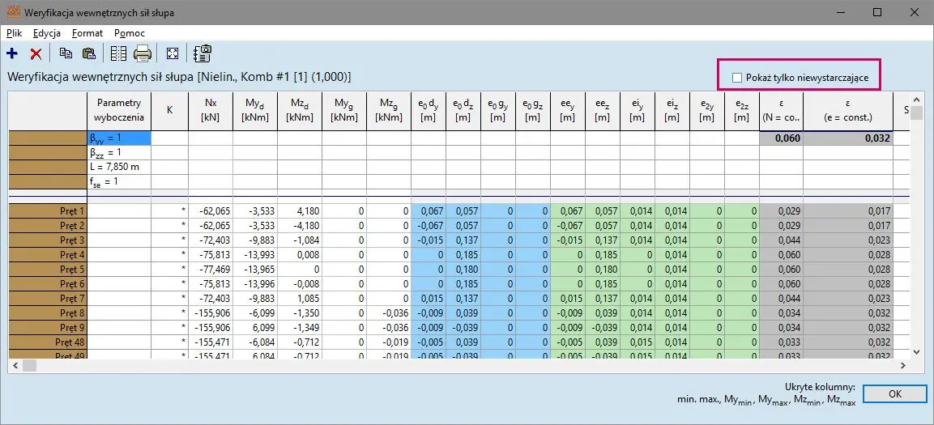Viewport: 934px width, 425px height.
Task: Enable 'Pokaż tylko niewystarczające' checkbox
Action: [736, 78]
